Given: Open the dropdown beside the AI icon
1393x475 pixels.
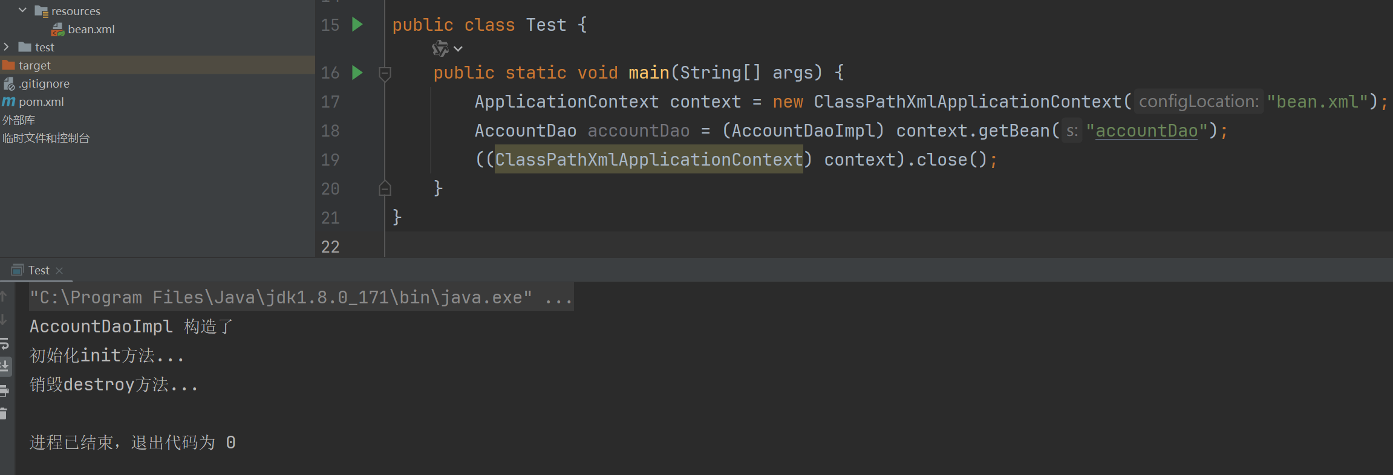Looking at the screenshot, I should pos(458,49).
